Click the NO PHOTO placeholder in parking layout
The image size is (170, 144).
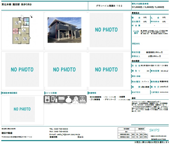[x=22, y=109]
